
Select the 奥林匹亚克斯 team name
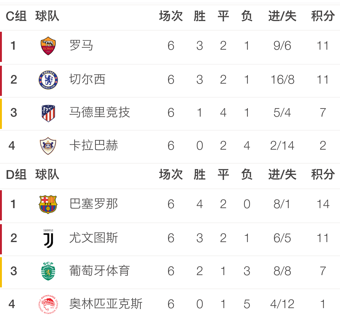click(x=106, y=304)
